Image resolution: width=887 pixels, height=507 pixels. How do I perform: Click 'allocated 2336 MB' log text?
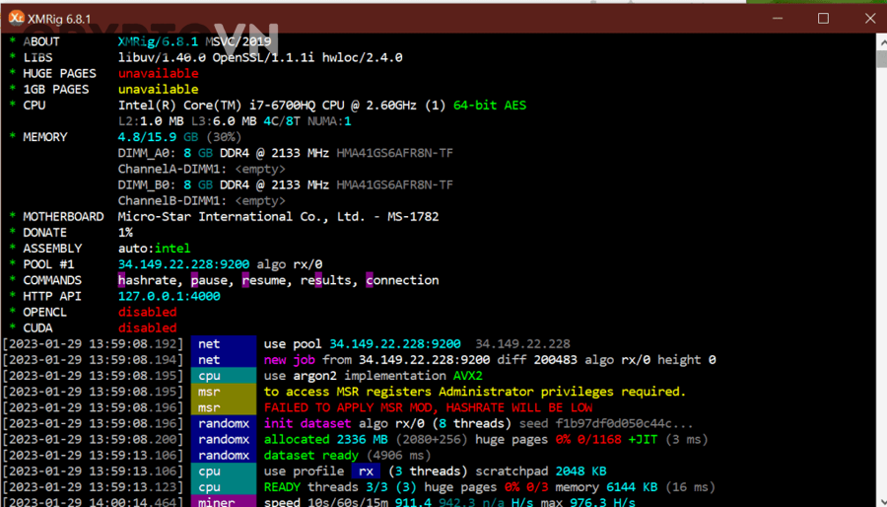coord(326,439)
